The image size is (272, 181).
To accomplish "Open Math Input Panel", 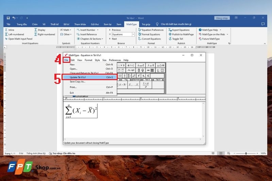I will [x=19, y=39].
